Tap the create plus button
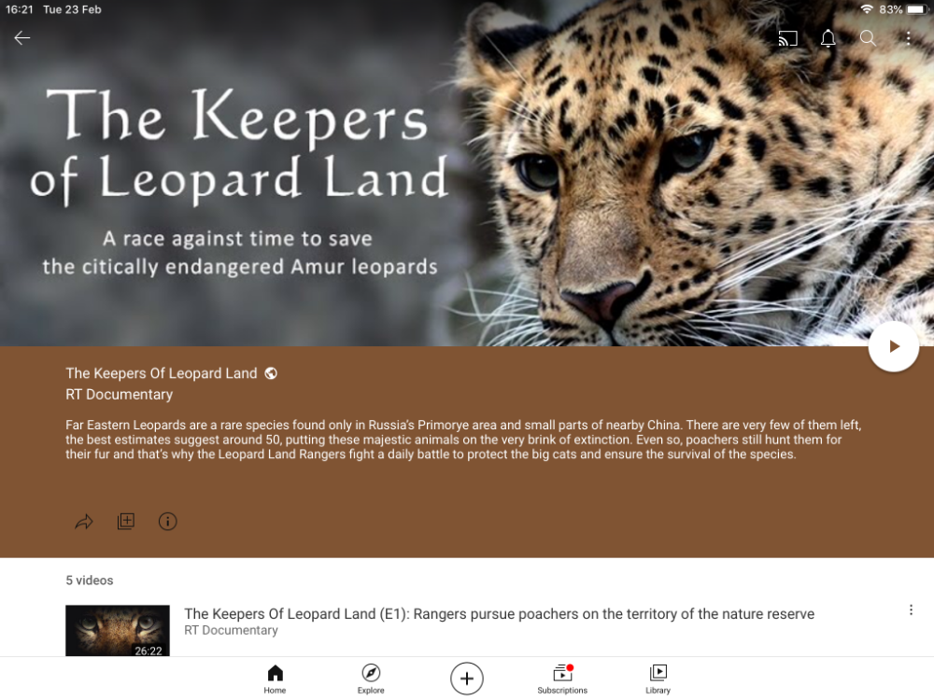Screen dimensions: 934x700 pos(466,678)
